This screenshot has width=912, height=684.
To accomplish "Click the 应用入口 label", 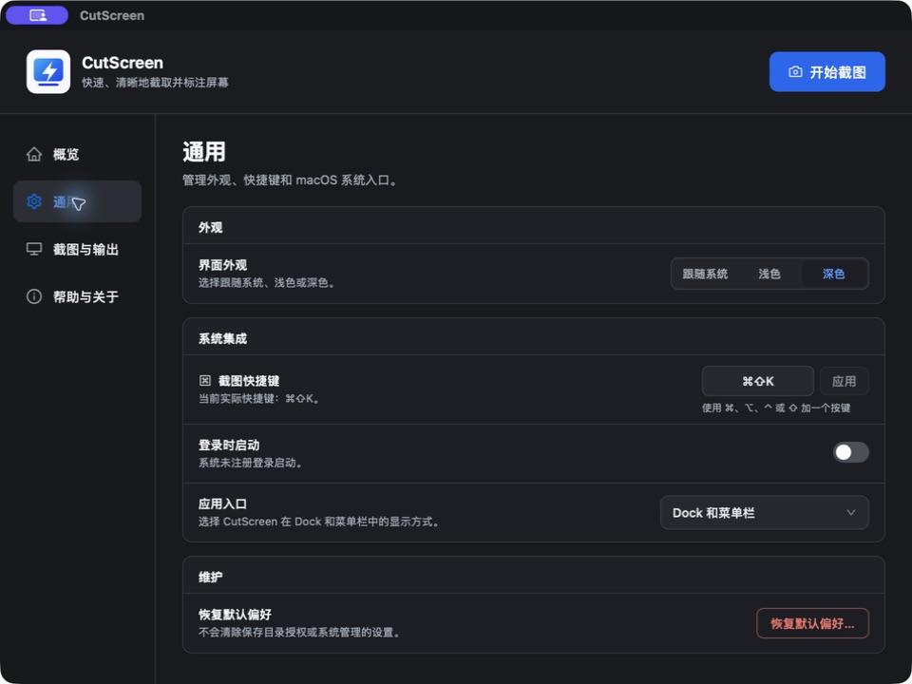I will (x=222, y=503).
